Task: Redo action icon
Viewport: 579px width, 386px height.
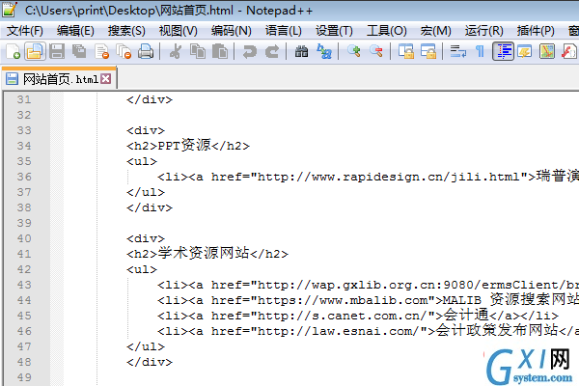Action: [272, 51]
